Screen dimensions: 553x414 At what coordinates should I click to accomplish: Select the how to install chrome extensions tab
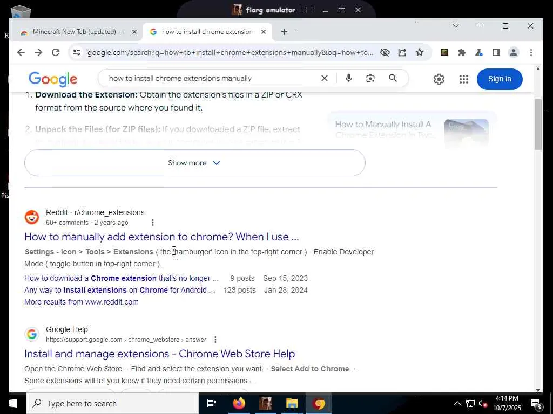click(x=207, y=32)
